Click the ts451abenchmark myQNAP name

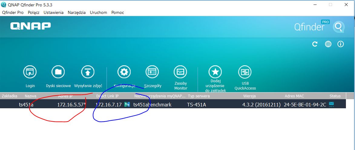[x=152, y=105]
